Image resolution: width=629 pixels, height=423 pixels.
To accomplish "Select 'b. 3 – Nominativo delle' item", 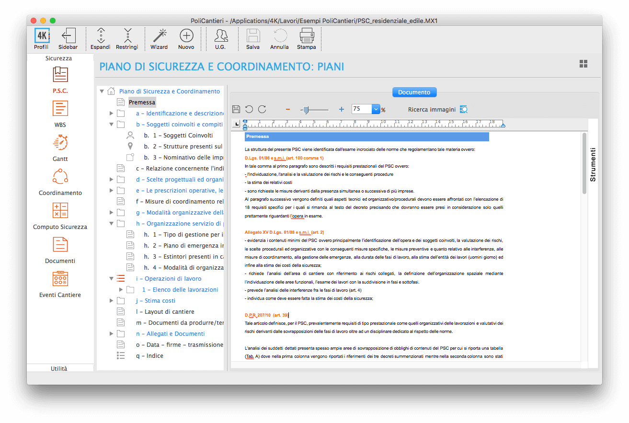I will pyautogui.click(x=183, y=158).
